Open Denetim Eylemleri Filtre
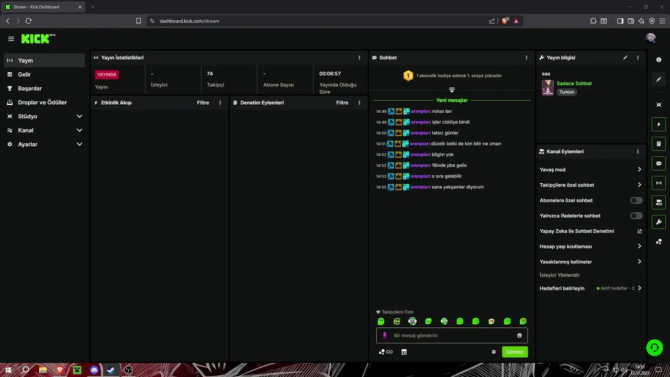Image resolution: width=670 pixels, height=377 pixels. point(342,103)
